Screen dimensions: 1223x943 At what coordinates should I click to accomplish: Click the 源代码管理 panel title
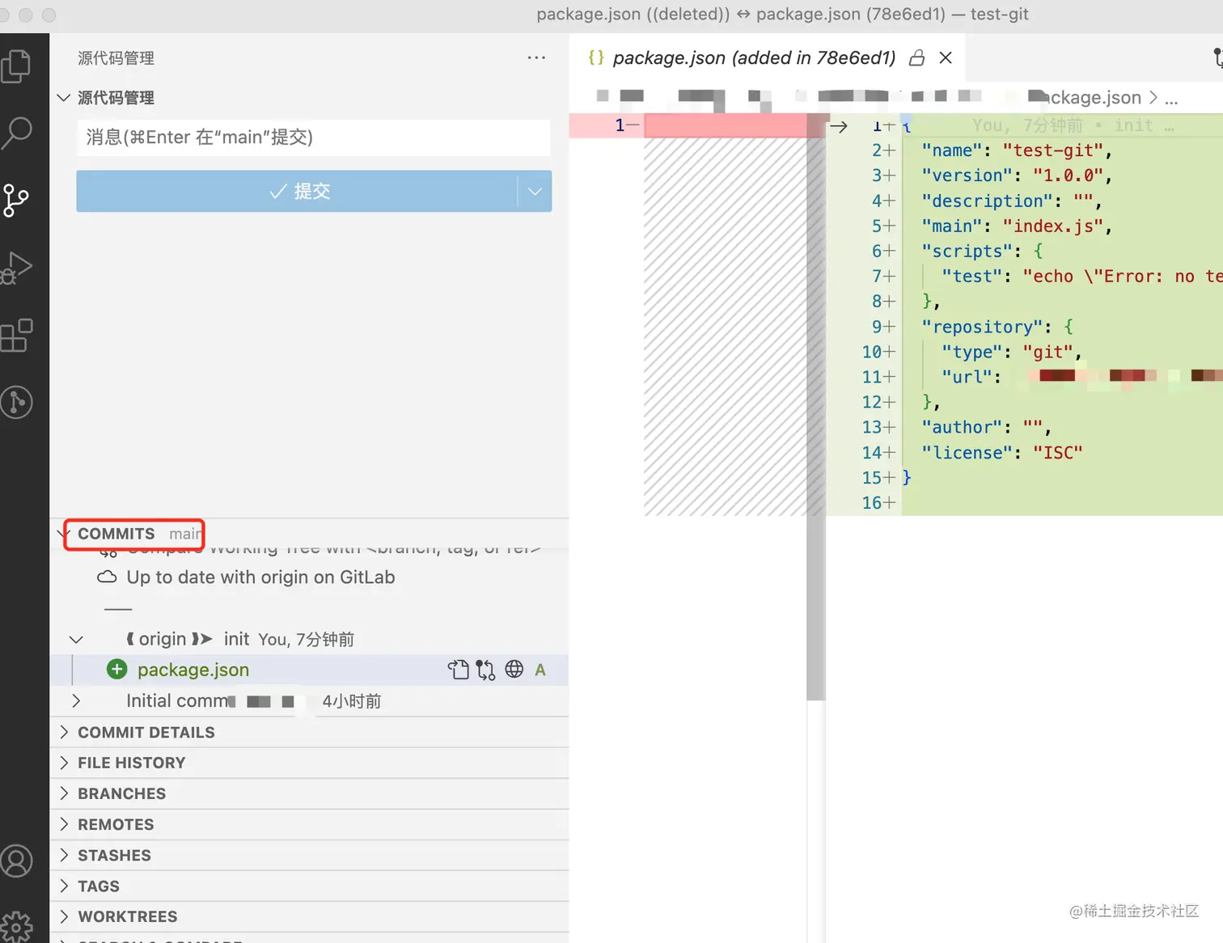coord(116,58)
